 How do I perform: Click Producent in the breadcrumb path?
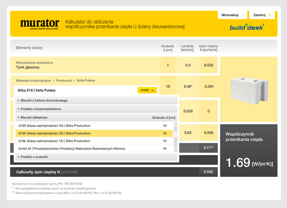[62, 81]
